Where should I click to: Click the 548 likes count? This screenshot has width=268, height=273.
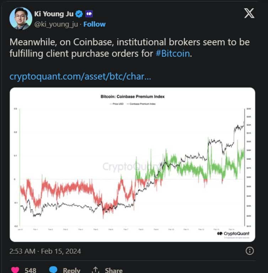[x=31, y=270]
